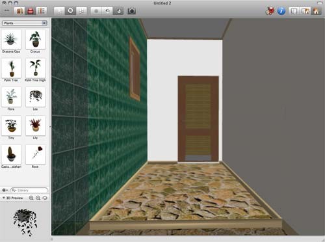Open the Materials Library tab icon

19,11
